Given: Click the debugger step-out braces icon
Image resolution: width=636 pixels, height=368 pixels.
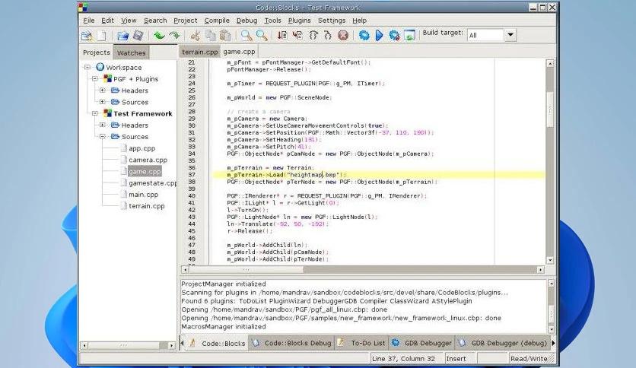Looking at the screenshot, I should pos(327,36).
